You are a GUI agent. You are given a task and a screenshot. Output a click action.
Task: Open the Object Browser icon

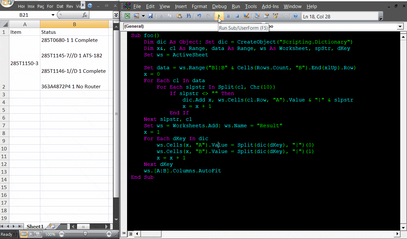tap(275, 16)
